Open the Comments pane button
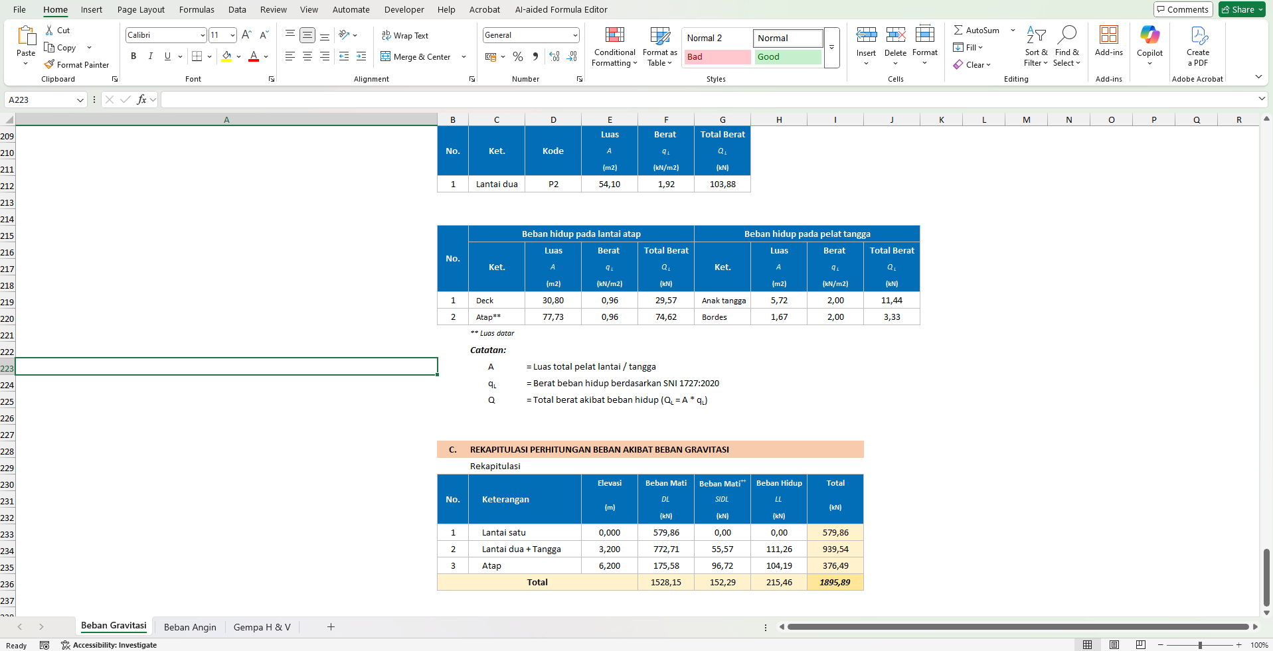 [1183, 9]
